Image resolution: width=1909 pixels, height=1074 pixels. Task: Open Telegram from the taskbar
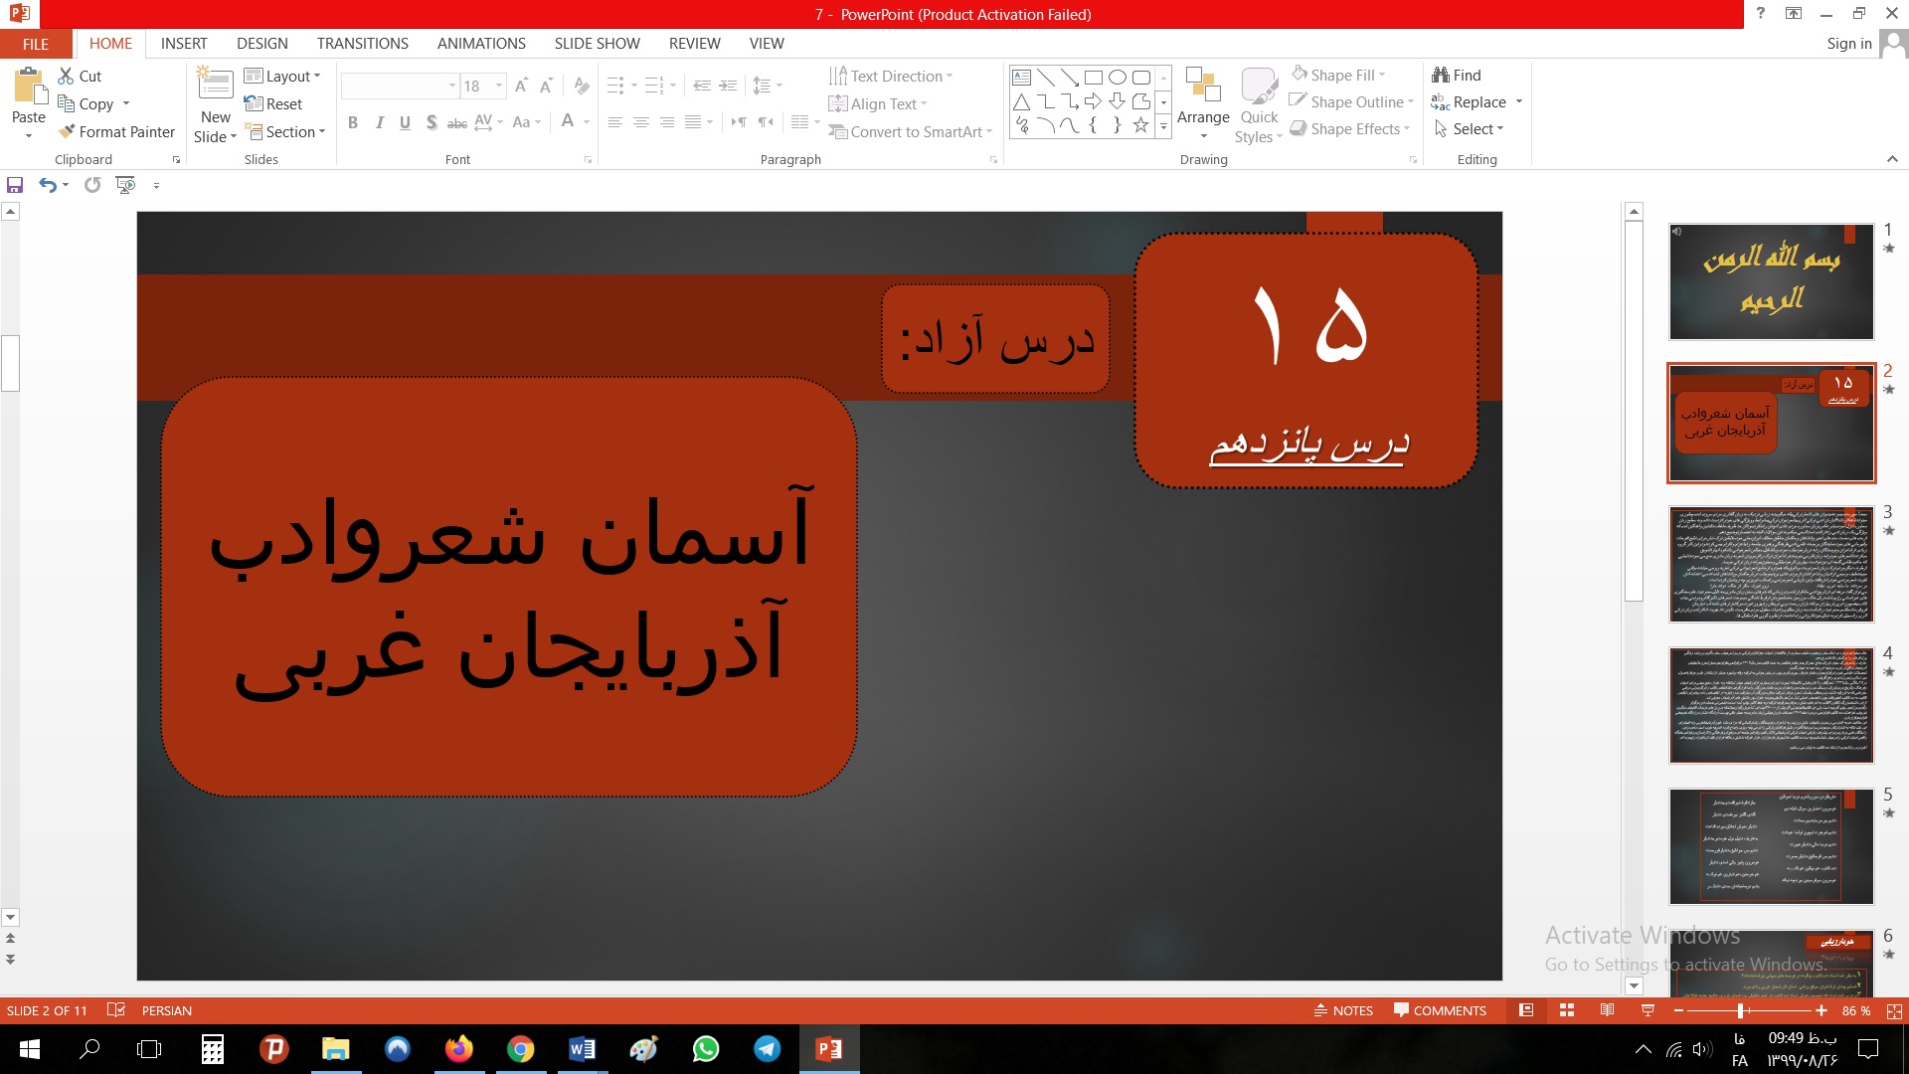[767, 1049]
